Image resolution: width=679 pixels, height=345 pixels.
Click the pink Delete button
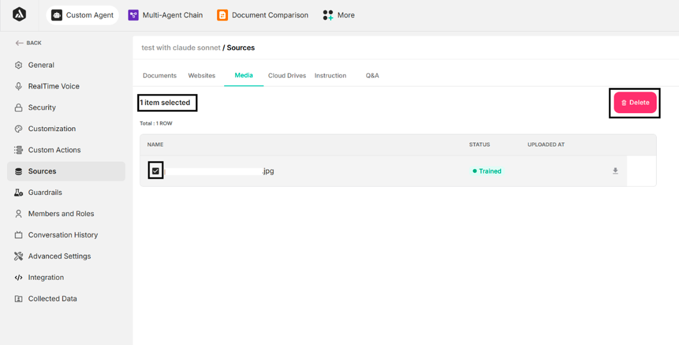click(635, 103)
